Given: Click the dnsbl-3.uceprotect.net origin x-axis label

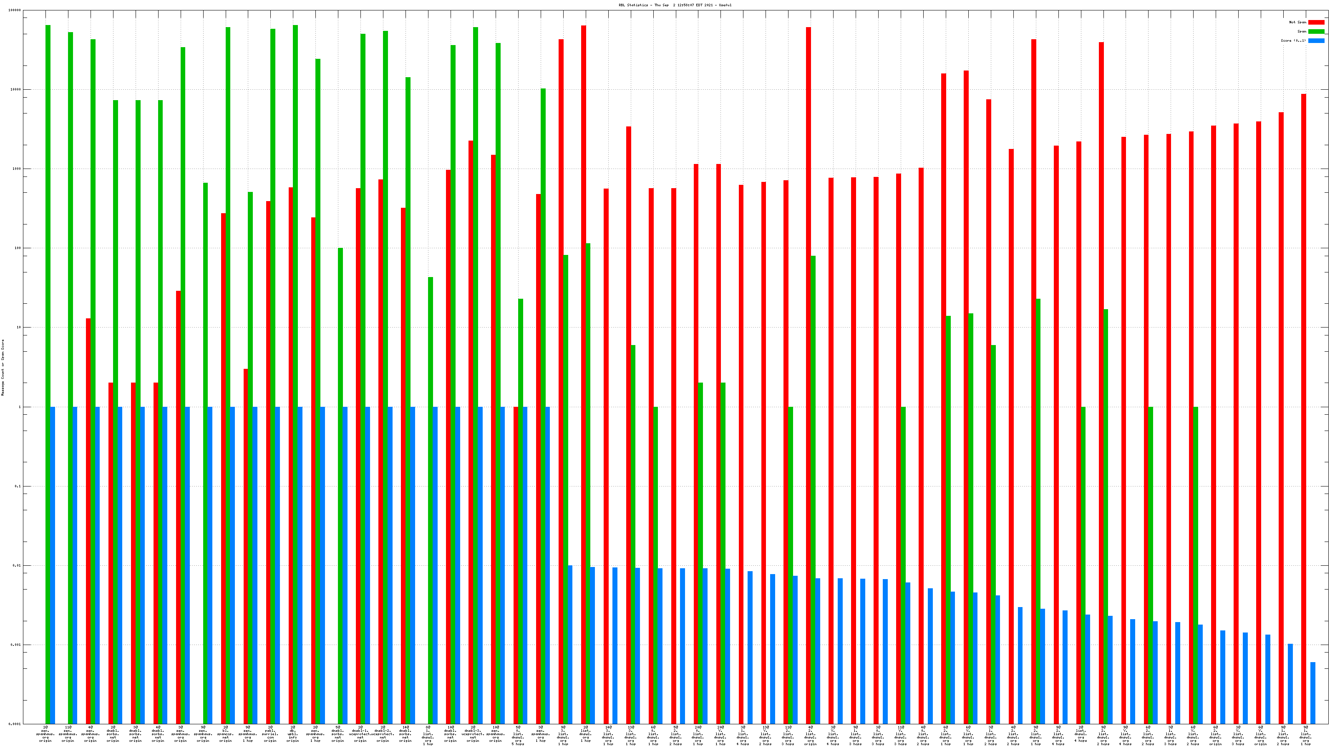Looking at the screenshot, I should [x=473, y=734].
